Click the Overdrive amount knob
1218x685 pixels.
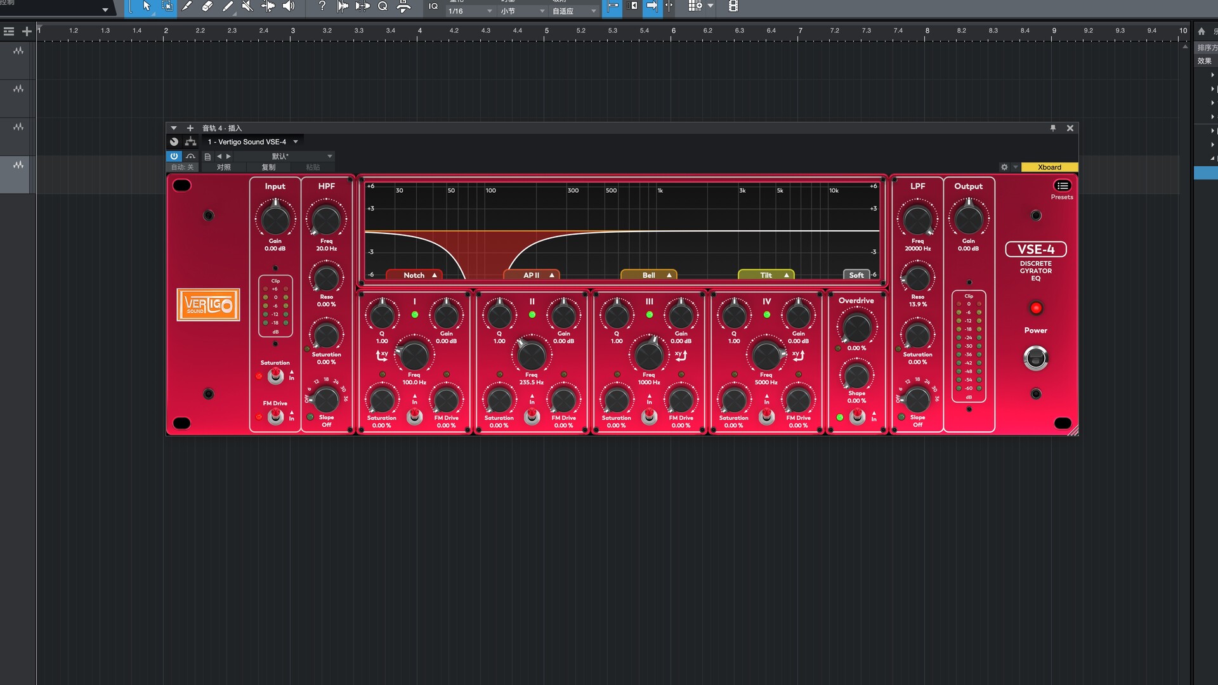pos(857,328)
